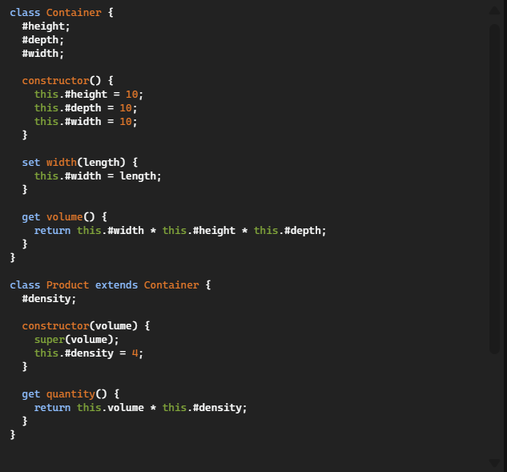The image size is (507, 472).
Task: Click the scrollbar down arrow
Action: coord(494,462)
